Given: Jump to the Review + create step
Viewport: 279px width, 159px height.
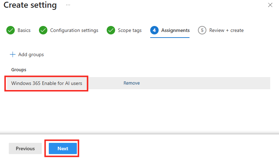Looking at the screenshot, I should (x=226, y=30).
